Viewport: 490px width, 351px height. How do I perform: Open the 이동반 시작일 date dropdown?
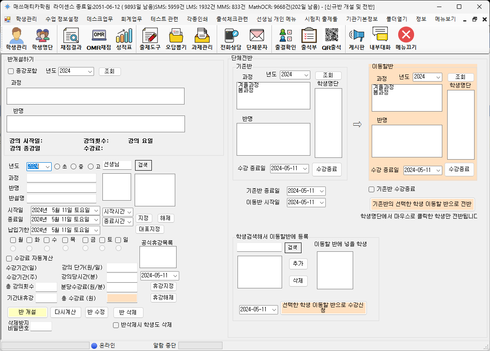point(321,202)
